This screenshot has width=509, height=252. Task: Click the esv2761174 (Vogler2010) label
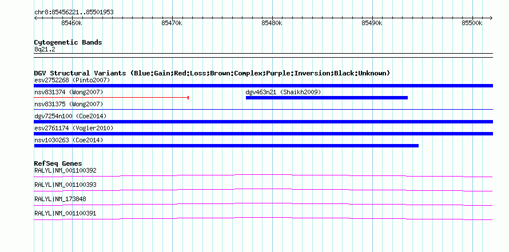(74, 128)
